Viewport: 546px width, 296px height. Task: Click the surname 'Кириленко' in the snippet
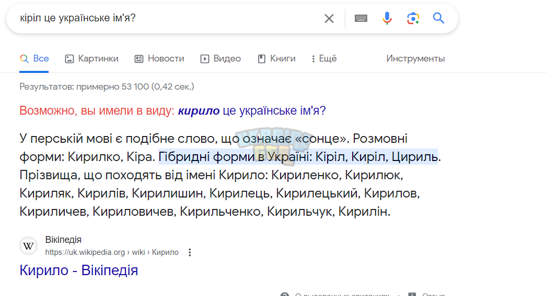(305, 175)
